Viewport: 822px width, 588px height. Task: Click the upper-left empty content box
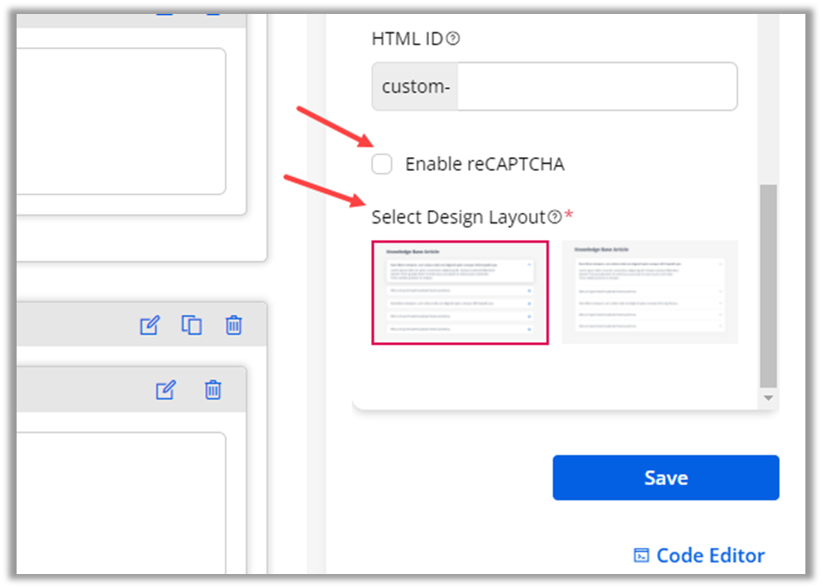point(118,121)
